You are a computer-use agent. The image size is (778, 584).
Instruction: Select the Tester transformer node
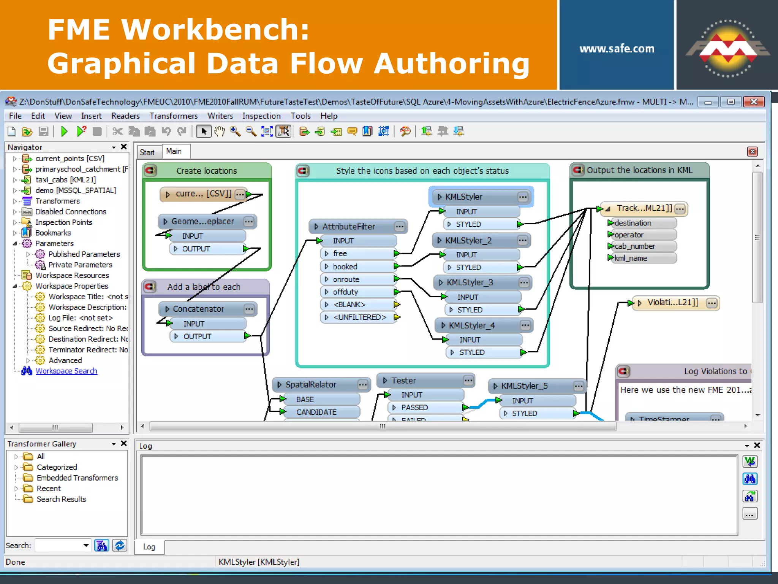point(426,381)
